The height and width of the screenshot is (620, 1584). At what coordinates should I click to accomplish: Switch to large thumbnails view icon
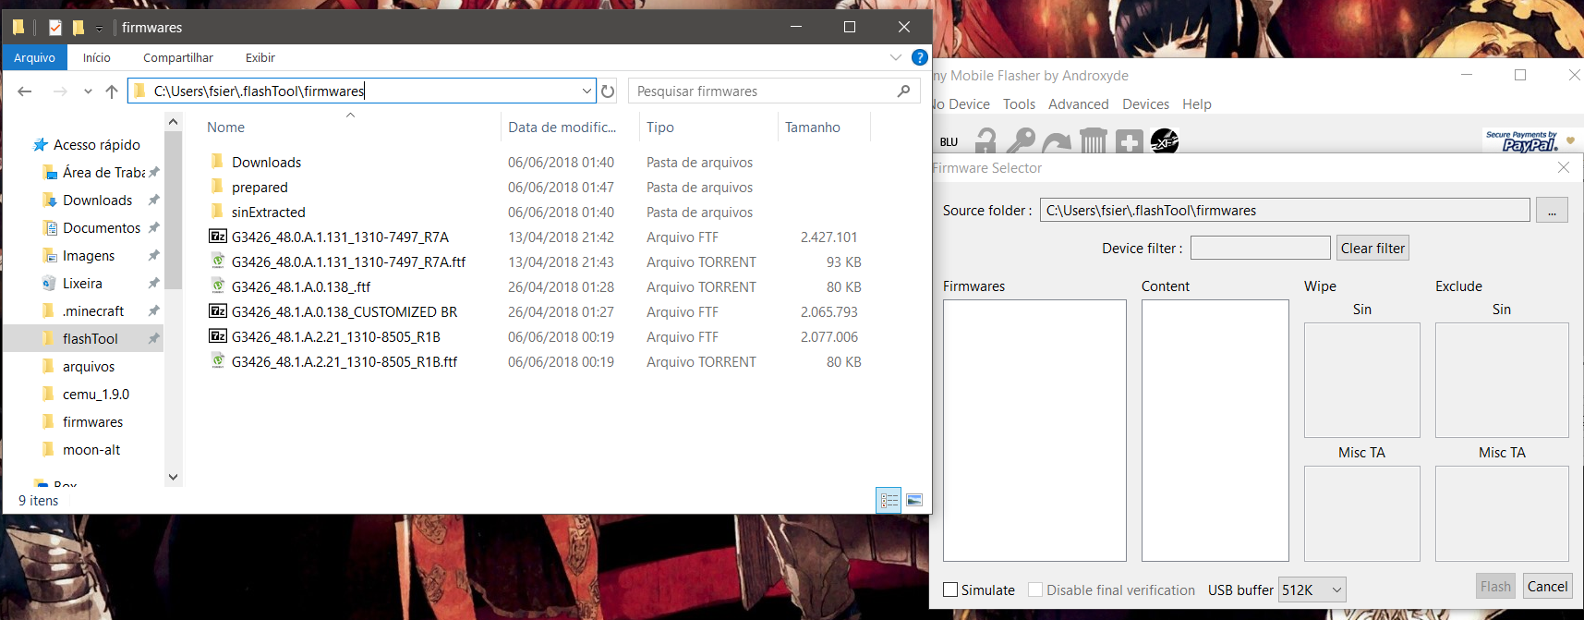[x=914, y=500]
